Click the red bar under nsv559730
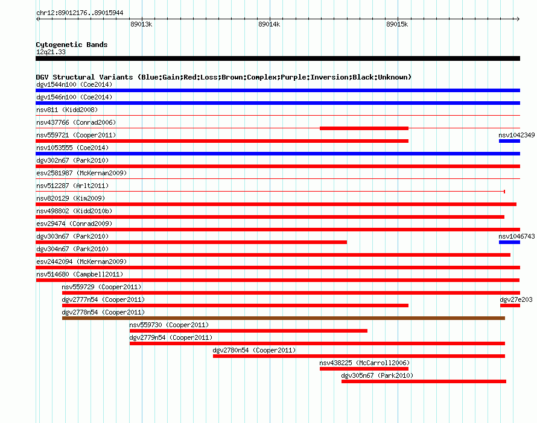This screenshot has height=423, width=537. tap(249, 331)
